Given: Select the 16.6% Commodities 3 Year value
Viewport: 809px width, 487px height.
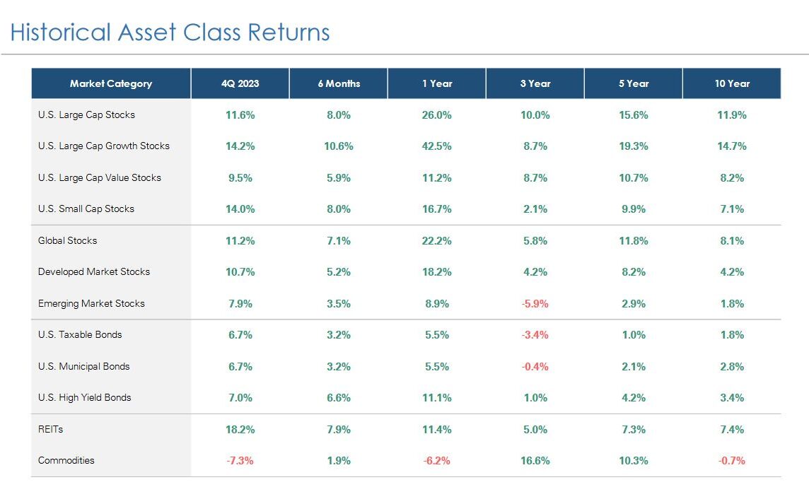Looking at the screenshot, I should (x=535, y=460).
